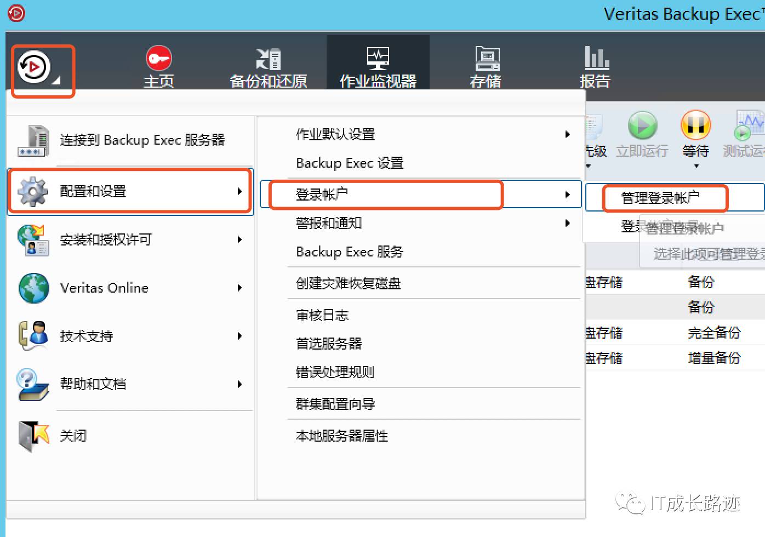Click the Veritas logo in the title bar

[x=16, y=13]
